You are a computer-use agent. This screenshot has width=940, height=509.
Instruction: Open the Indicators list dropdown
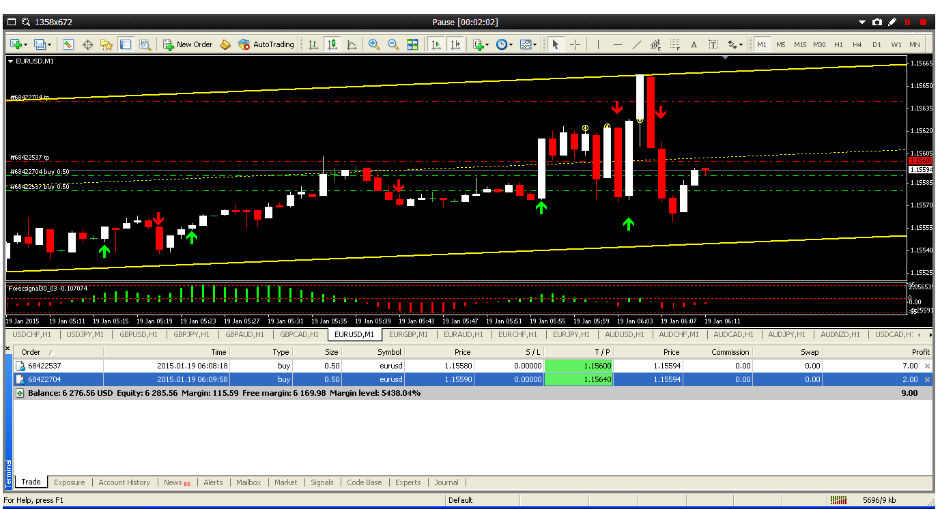point(480,44)
